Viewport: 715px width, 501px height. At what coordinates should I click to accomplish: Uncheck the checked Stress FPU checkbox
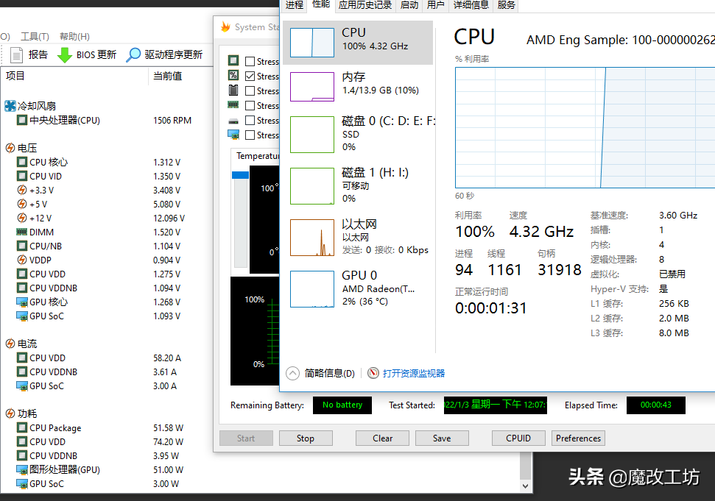(250, 76)
